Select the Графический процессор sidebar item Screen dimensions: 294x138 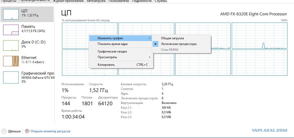[x=27, y=77]
